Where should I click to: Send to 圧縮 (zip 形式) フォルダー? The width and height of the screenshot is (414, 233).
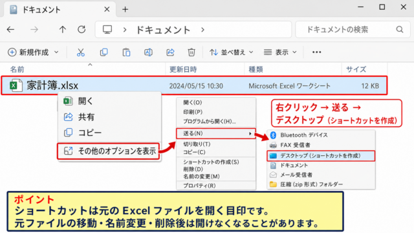pyautogui.click(x=321, y=184)
